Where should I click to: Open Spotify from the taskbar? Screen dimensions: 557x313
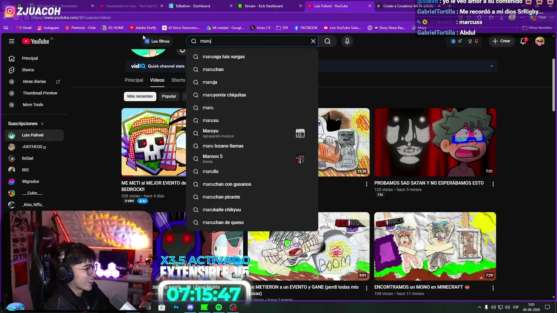click(219, 307)
